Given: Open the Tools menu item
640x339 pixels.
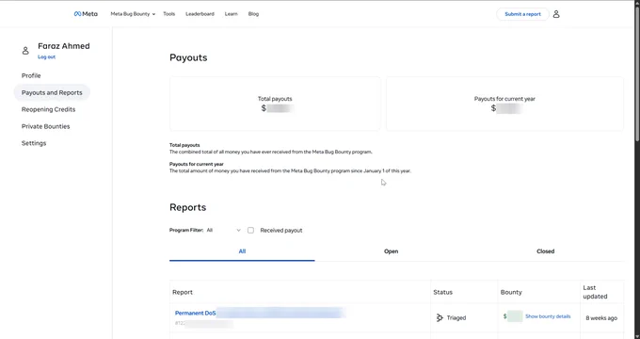Looking at the screenshot, I should tap(169, 14).
